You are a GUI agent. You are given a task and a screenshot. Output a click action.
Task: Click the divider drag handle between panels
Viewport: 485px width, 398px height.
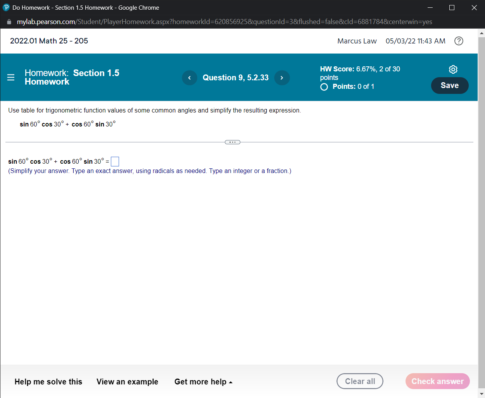pos(232,142)
